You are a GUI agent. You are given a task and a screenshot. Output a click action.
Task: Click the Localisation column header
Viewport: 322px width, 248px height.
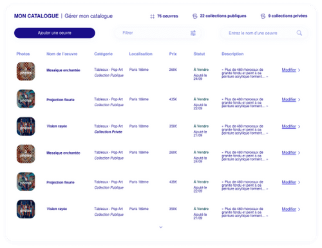click(x=140, y=54)
